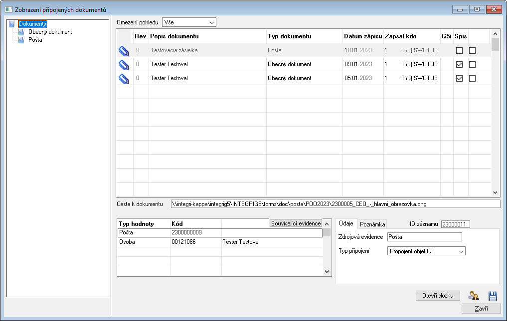
Task: Click the code 00121086 cell
Action: pos(183,242)
